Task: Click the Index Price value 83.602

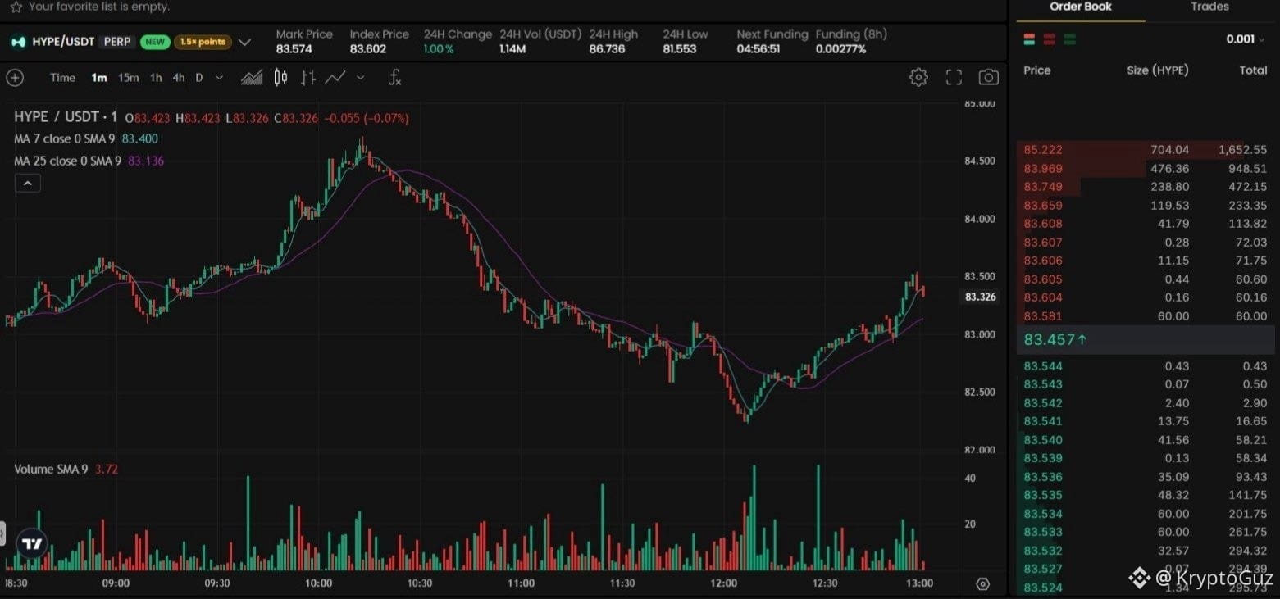Action: [x=368, y=49]
